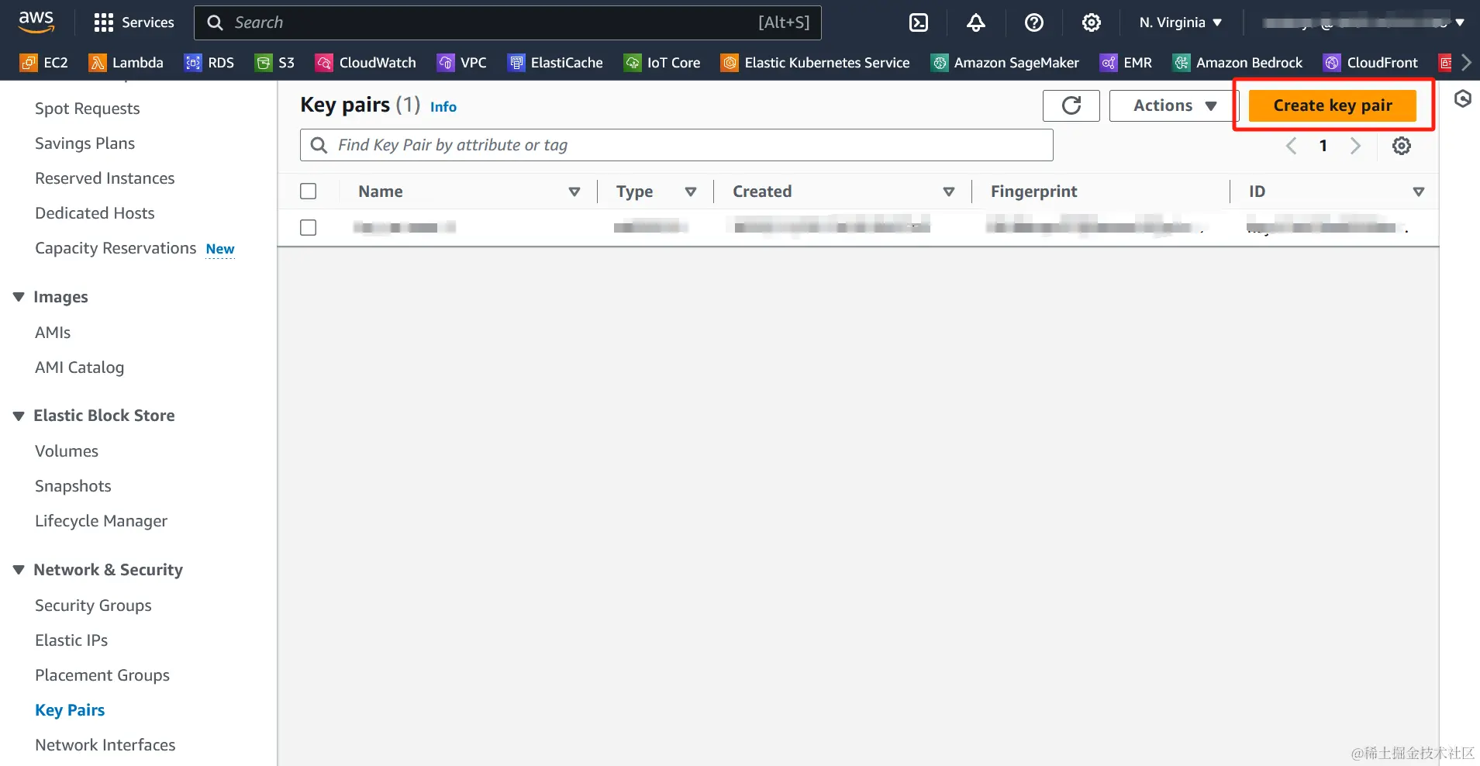Open the Lambda service shortcut

click(x=126, y=63)
